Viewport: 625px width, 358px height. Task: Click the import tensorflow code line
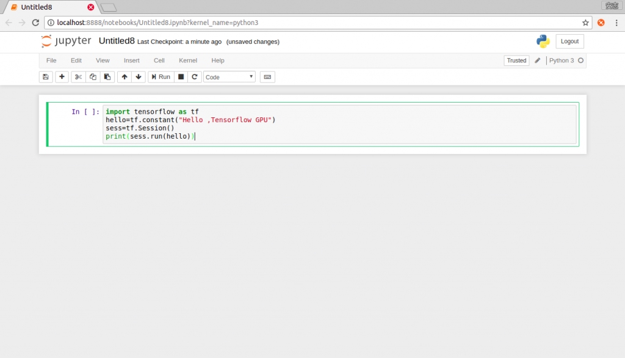click(152, 112)
